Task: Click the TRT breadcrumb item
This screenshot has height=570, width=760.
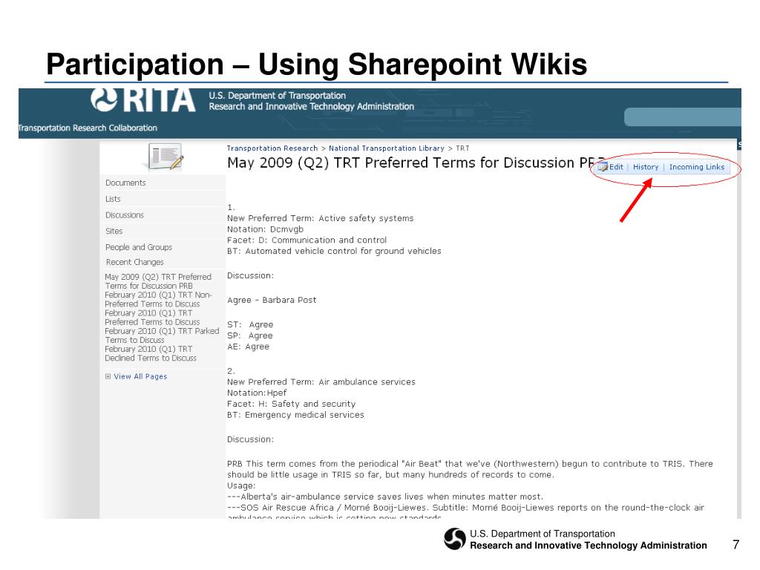Action: [462, 148]
